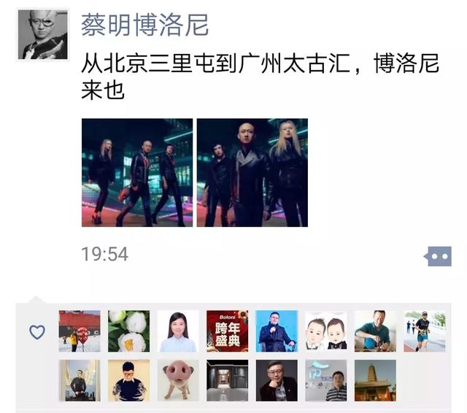The height and width of the screenshot is (413, 467).
Task: Open liker avatar showing pagoda tower
Action: (375, 380)
